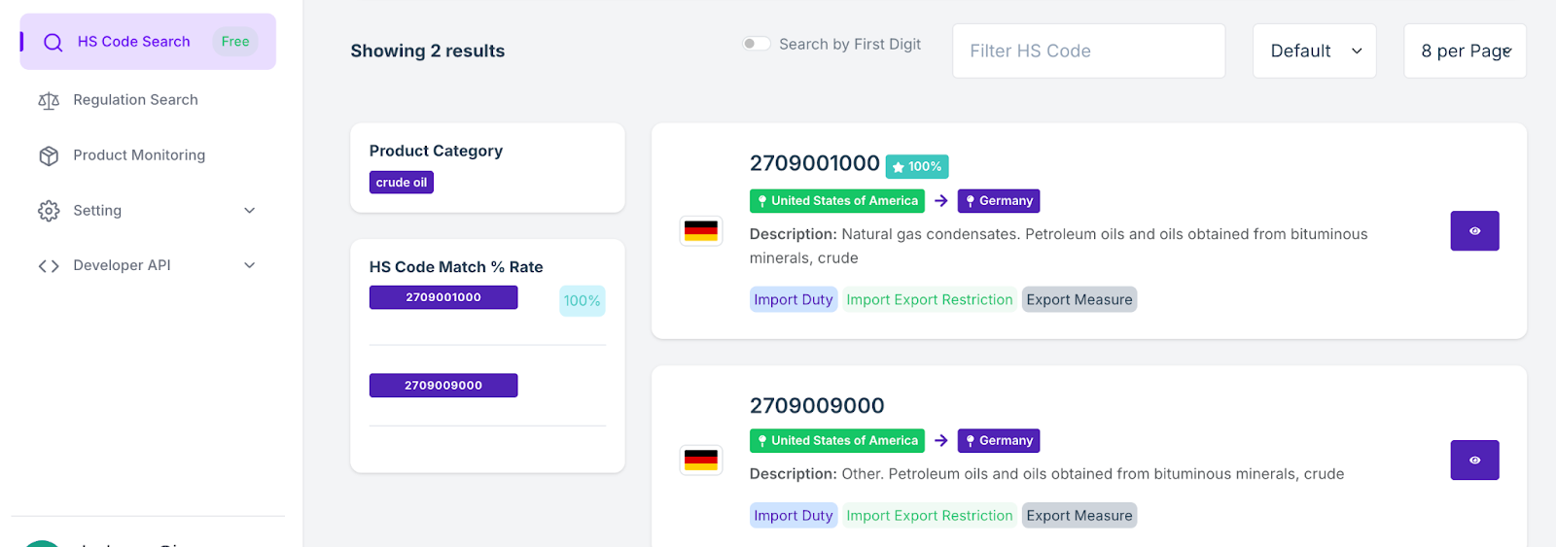Image resolution: width=1556 pixels, height=547 pixels.
Task: Expand the Setting submenu chevron
Action: click(249, 211)
